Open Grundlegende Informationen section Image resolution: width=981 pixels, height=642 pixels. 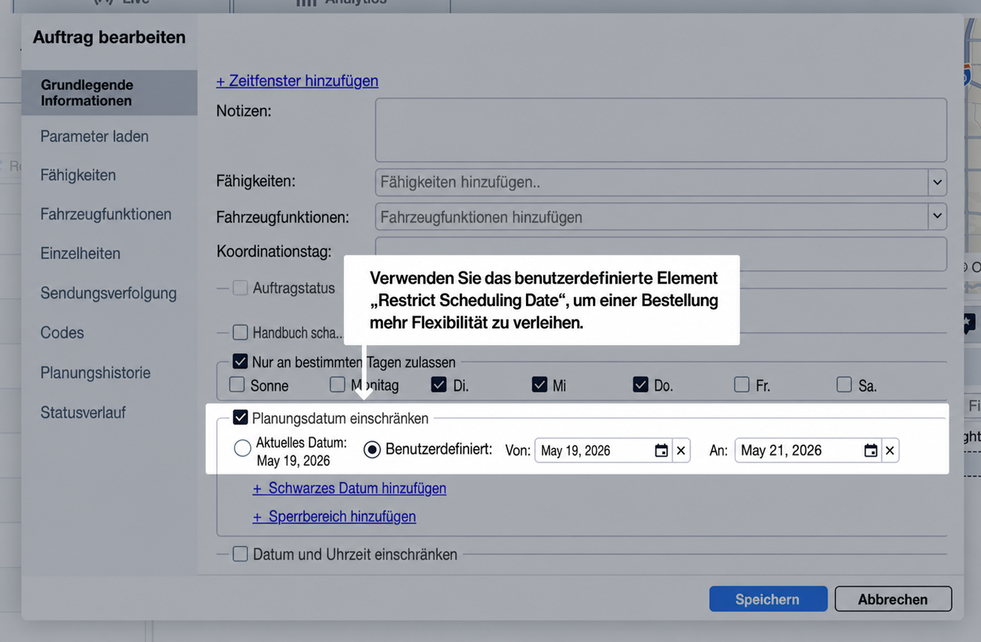pos(109,93)
